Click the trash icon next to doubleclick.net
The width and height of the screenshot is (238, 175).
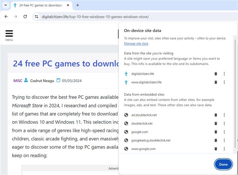(x=216, y=123)
